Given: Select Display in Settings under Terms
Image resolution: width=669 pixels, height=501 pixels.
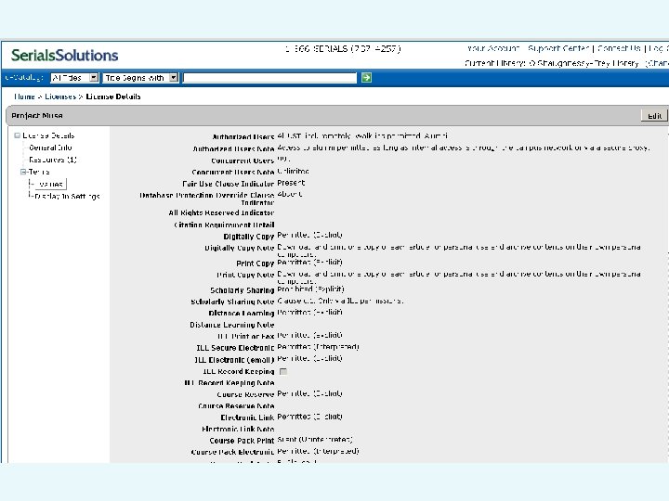Looking at the screenshot, I should [68, 197].
